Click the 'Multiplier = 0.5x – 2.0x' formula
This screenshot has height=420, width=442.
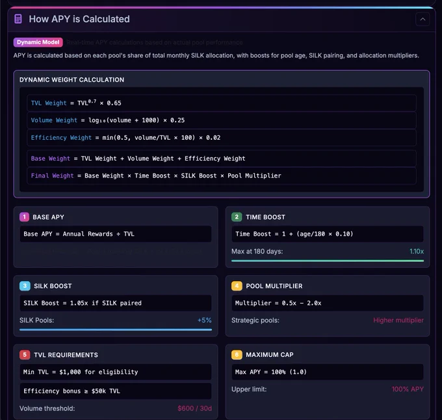tap(328, 303)
